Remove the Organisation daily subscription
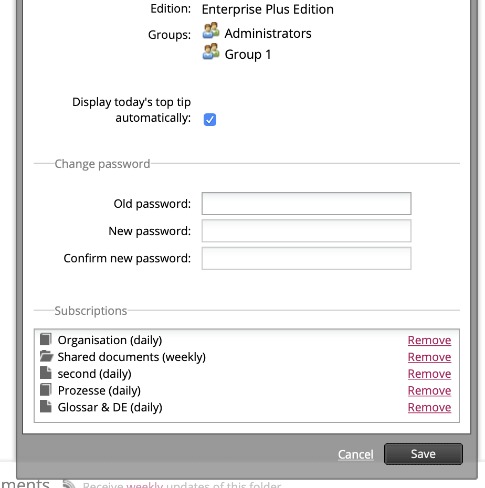Image resolution: width=485 pixels, height=488 pixels. click(429, 340)
